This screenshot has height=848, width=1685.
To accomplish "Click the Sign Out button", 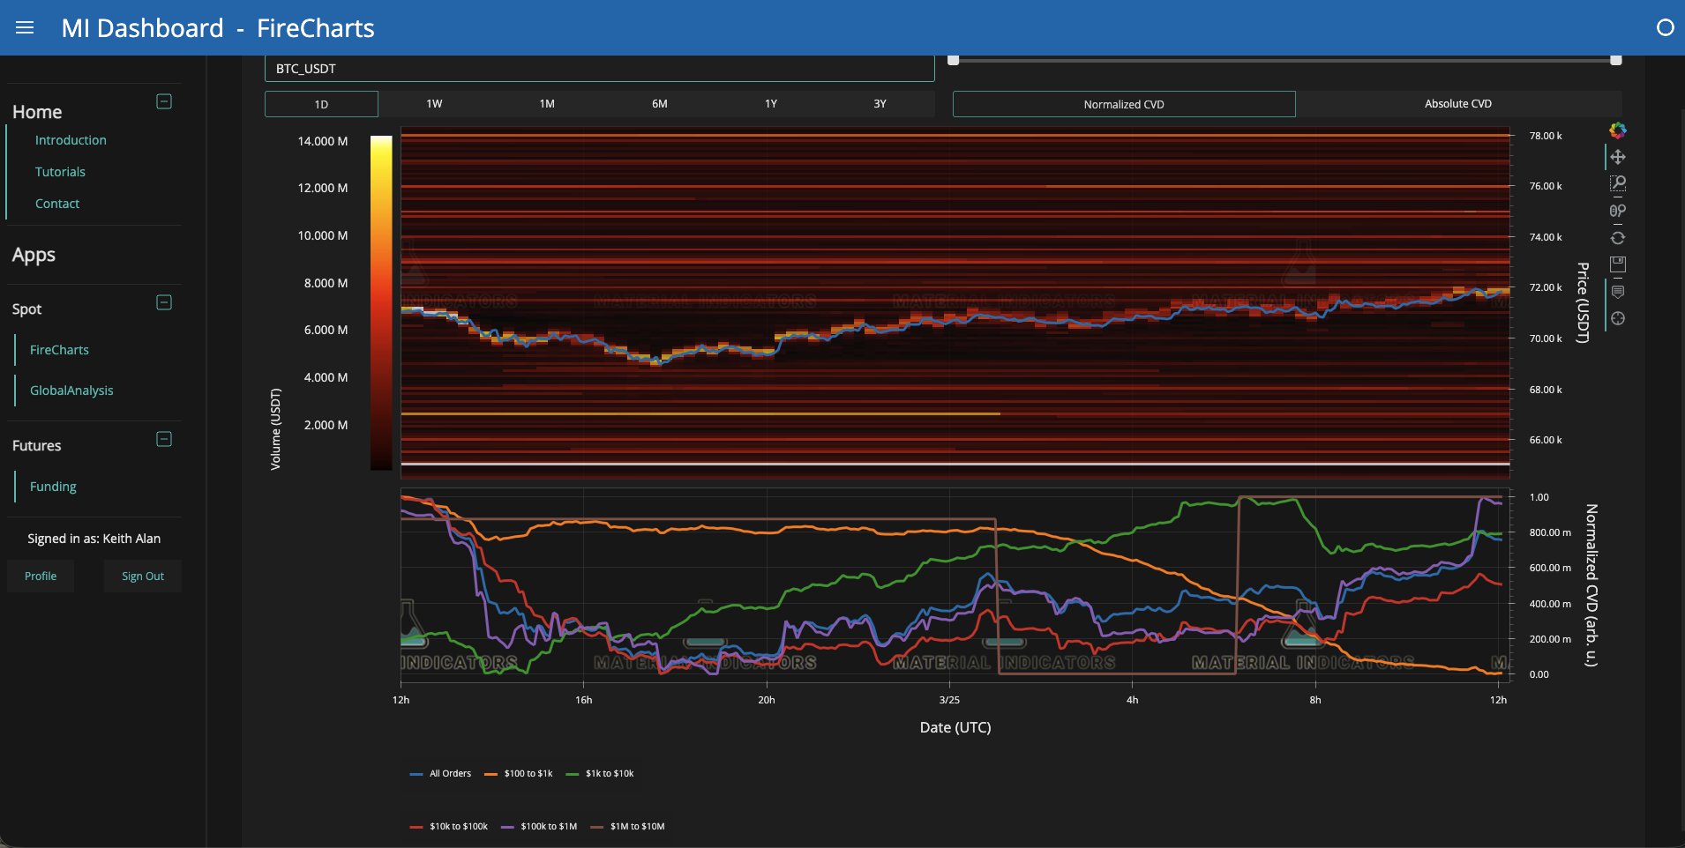I will click(x=142, y=576).
